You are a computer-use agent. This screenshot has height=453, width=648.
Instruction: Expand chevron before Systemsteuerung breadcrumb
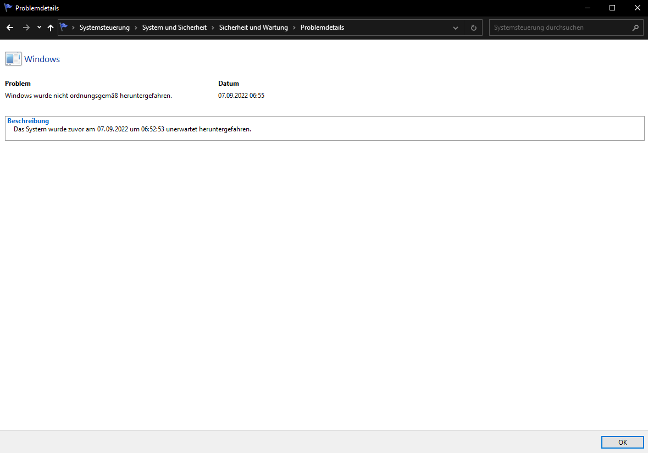[73, 27]
